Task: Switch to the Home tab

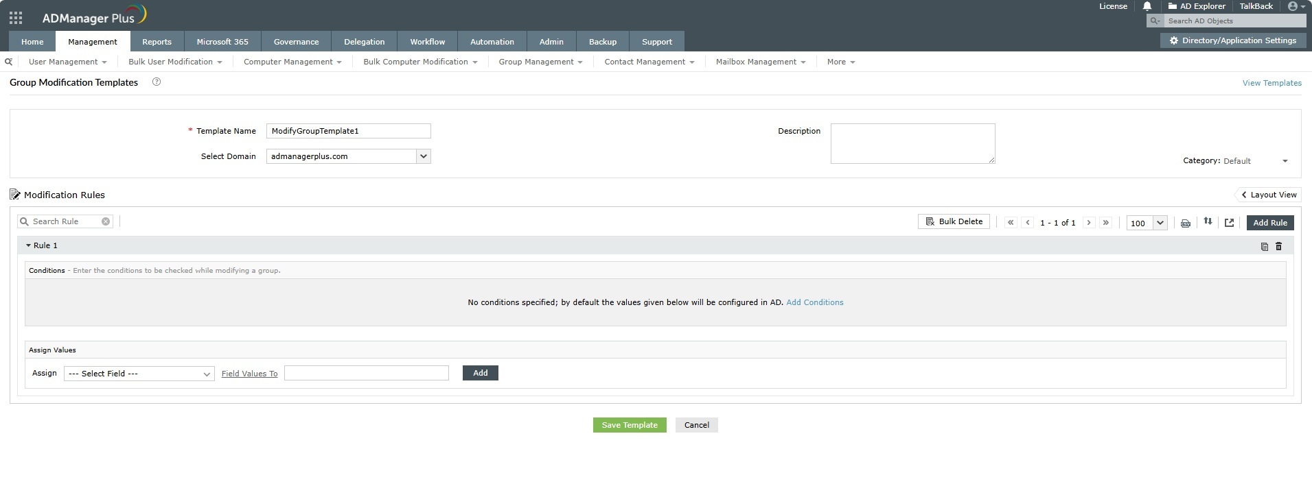Action: pos(32,42)
